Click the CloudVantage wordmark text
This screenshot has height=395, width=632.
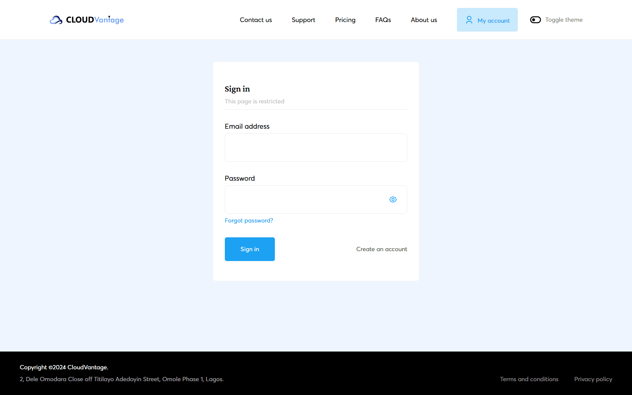95,20
